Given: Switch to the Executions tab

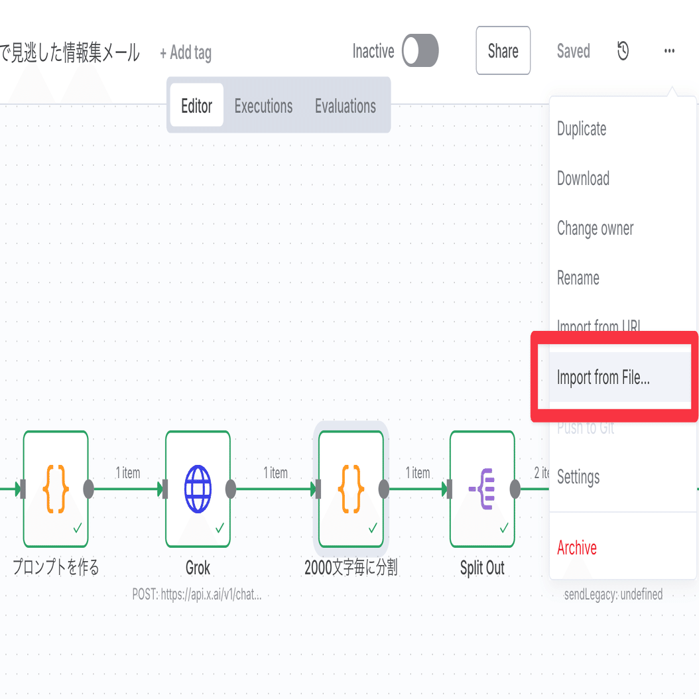Looking at the screenshot, I should [263, 106].
